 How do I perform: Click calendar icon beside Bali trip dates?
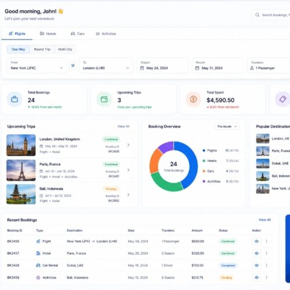[41, 195]
